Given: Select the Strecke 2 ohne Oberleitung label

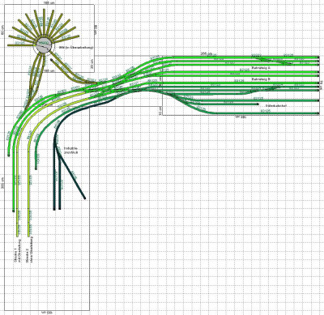Looking at the screenshot, I should click(x=29, y=249).
